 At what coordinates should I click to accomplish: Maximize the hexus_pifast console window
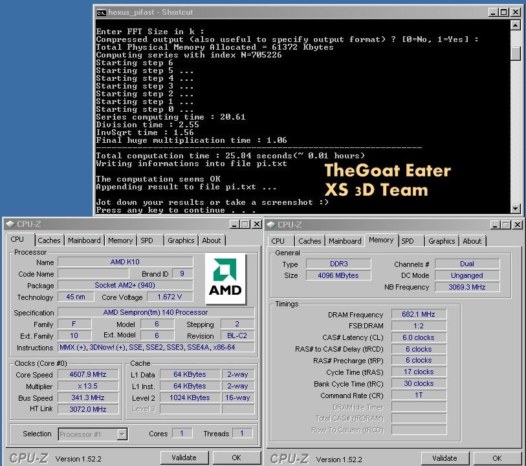click(x=504, y=12)
